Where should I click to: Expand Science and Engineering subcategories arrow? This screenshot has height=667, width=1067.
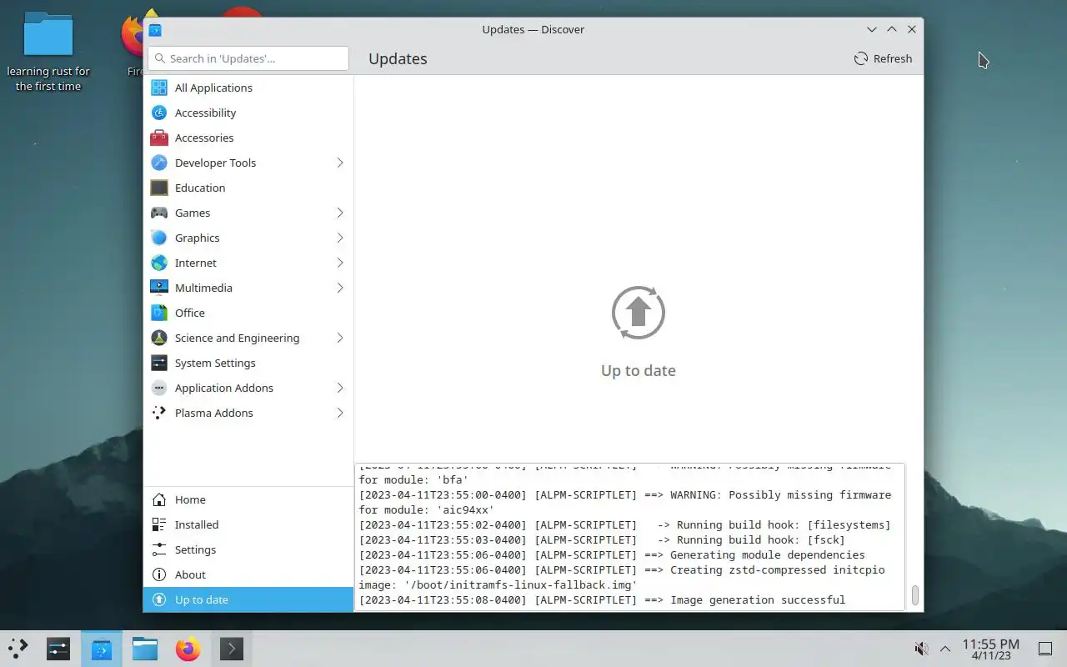click(x=340, y=338)
